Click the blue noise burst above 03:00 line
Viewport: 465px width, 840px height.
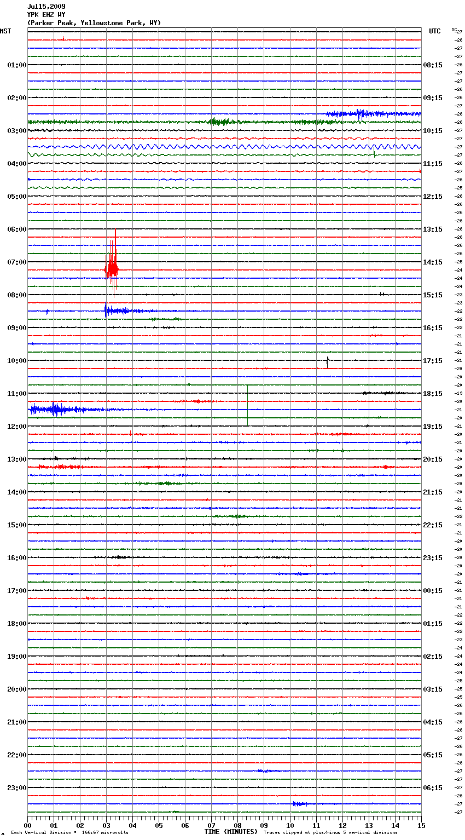374,114
